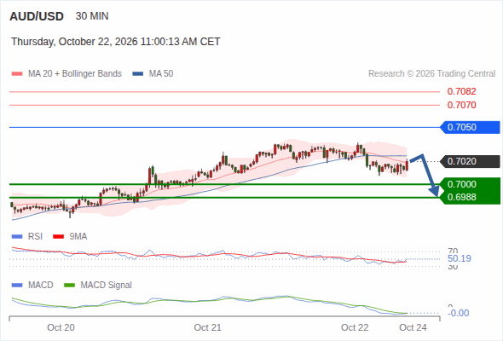Click the blue 0.7050 pivot price tag

471,127
